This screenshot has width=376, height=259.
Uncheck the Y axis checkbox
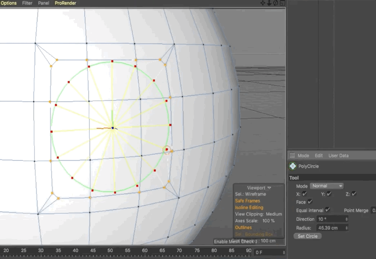click(329, 194)
